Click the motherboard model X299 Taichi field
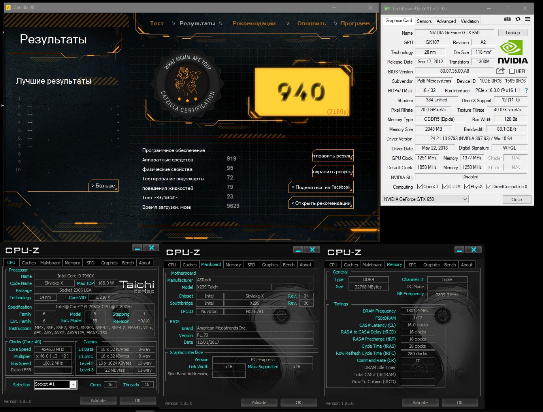The height and width of the screenshot is (412, 543). (x=233, y=287)
